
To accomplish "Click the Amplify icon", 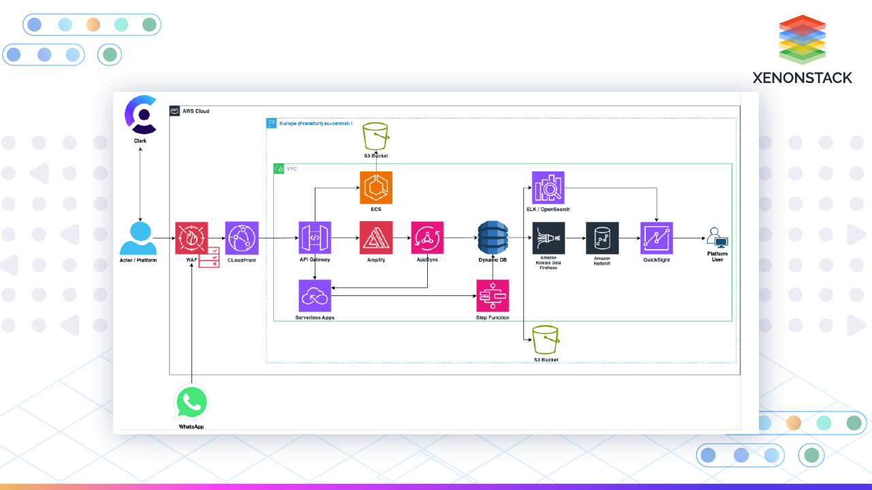I will point(375,238).
